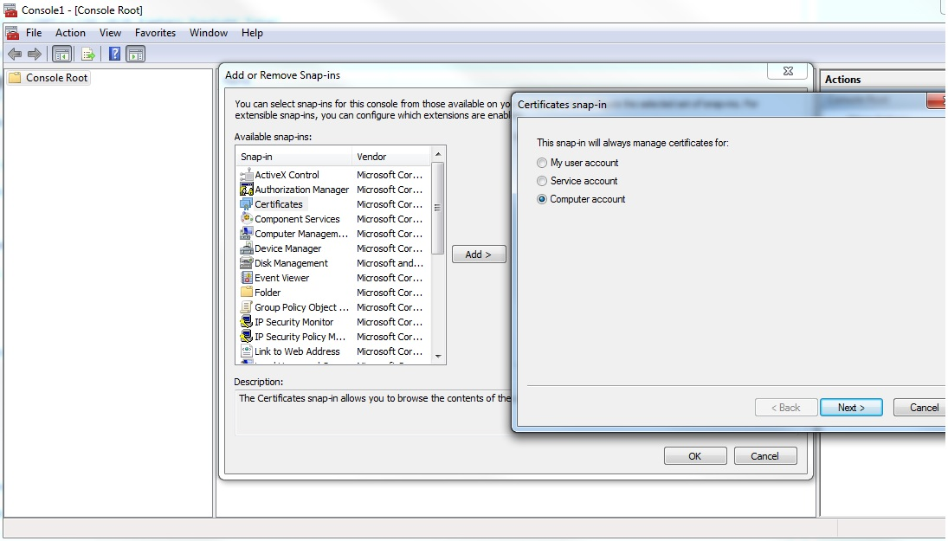Click the 'IP Security Monitor' name

click(x=293, y=322)
